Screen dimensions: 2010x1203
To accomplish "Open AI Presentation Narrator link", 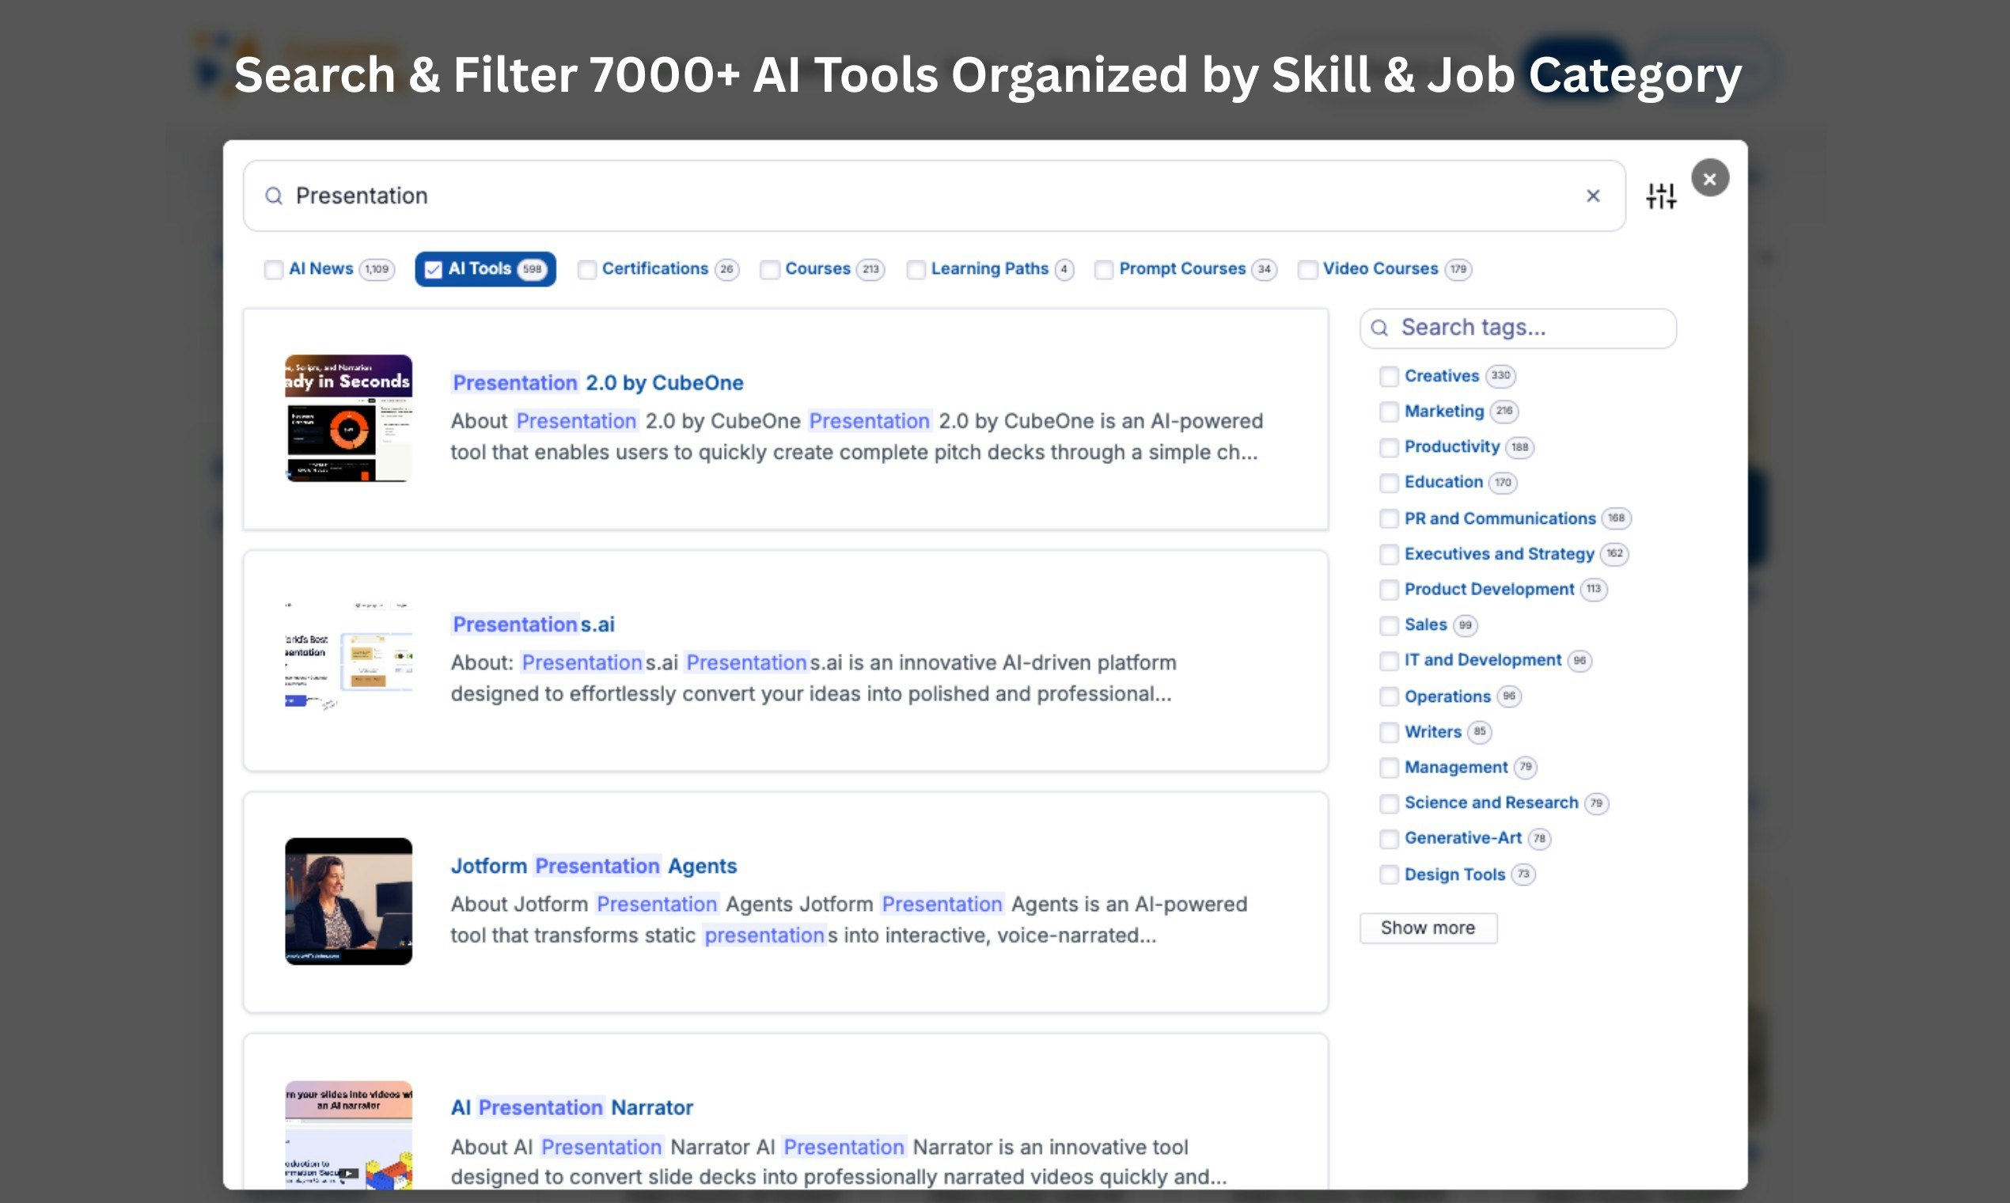I will (x=571, y=1107).
